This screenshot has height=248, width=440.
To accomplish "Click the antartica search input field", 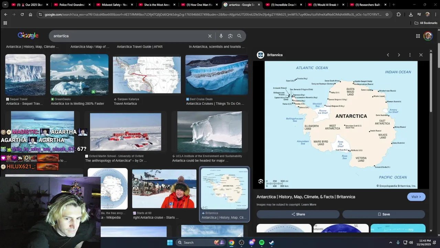I will (129, 36).
